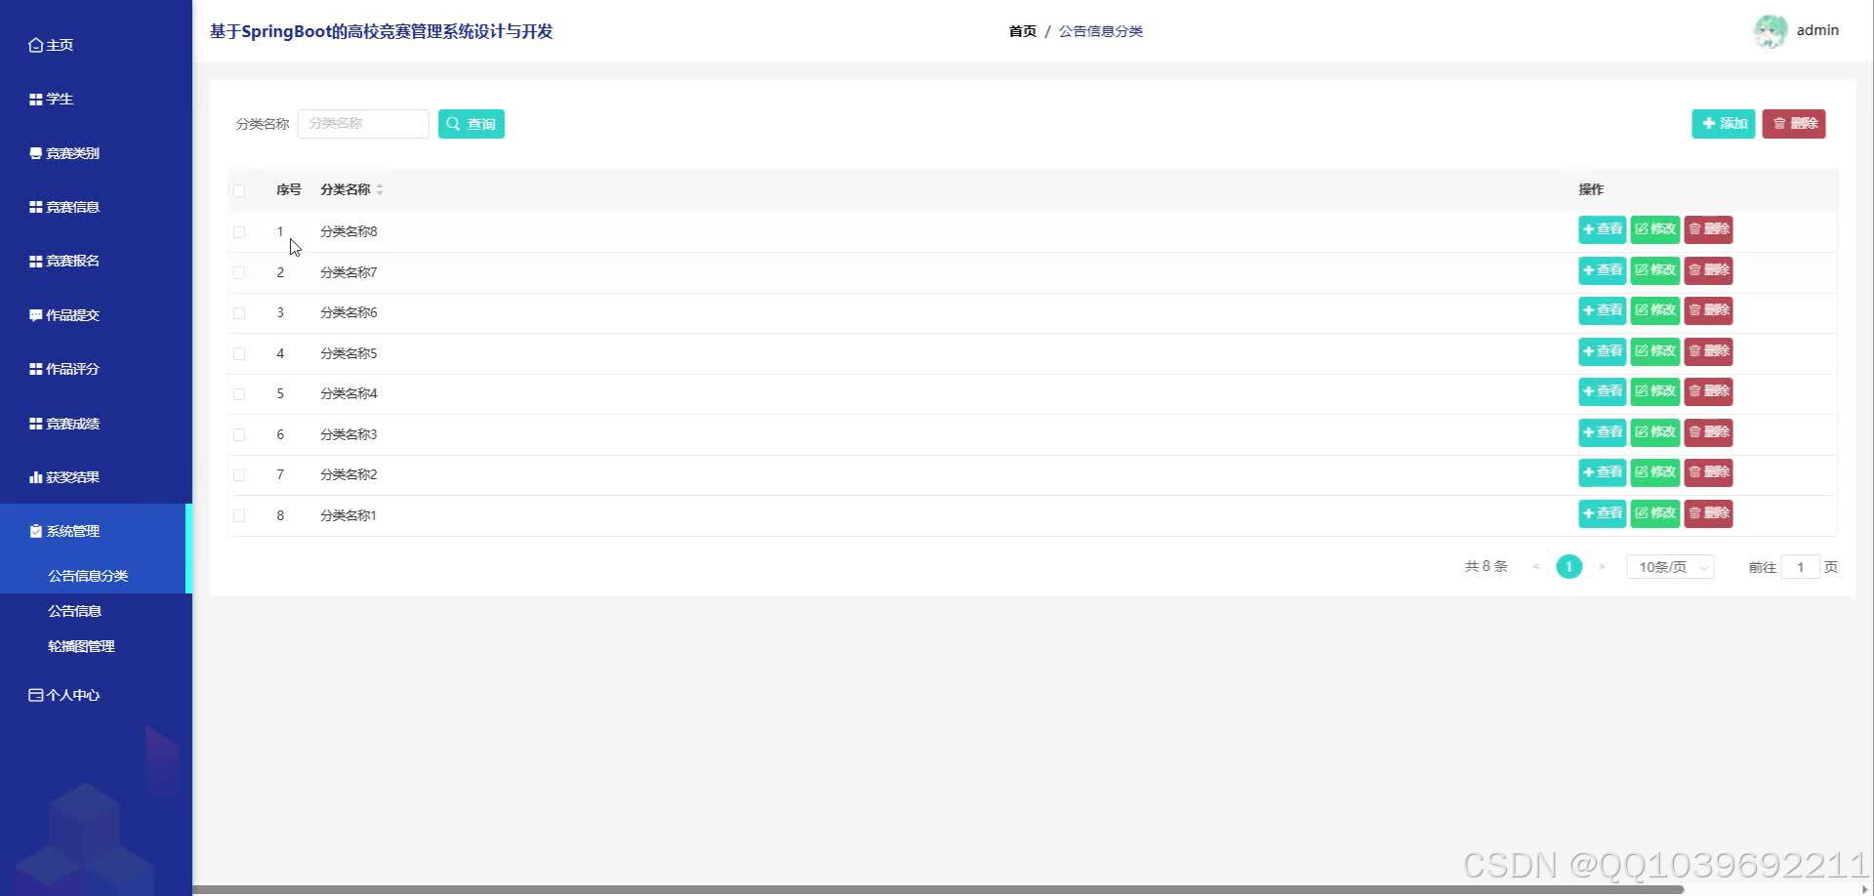The width and height of the screenshot is (1874, 896).
Task: Go to 获奖结果 in the sidebar
Action: pos(64,477)
